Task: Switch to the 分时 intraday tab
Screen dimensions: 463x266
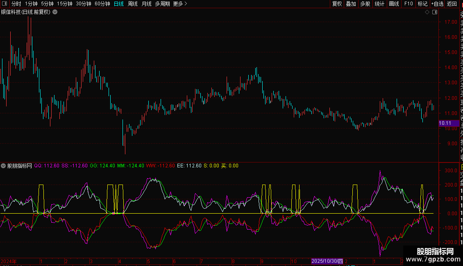Action: 16,4
